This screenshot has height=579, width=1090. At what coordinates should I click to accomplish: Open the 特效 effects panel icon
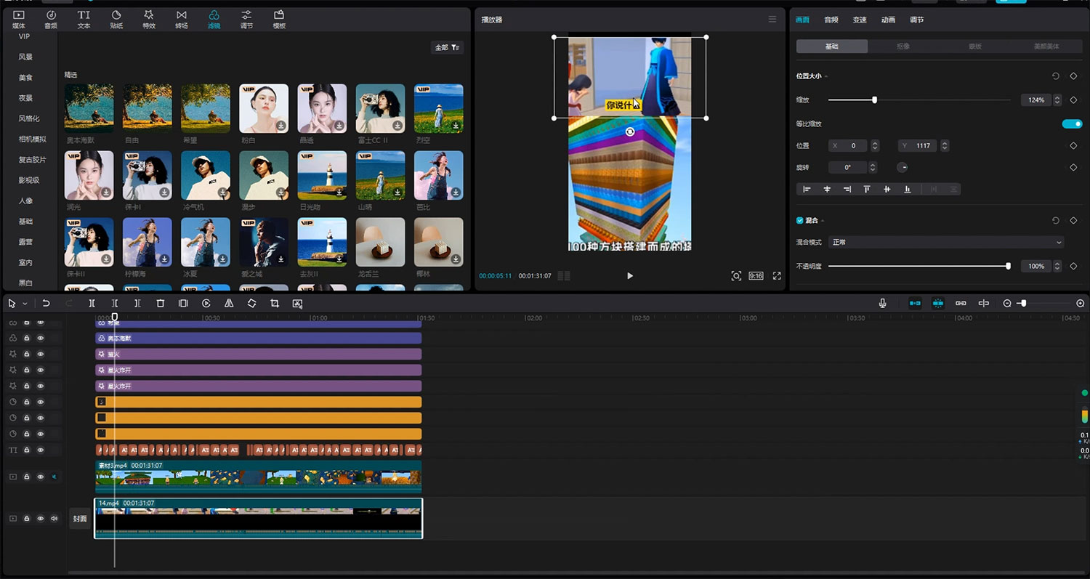pos(148,19)
